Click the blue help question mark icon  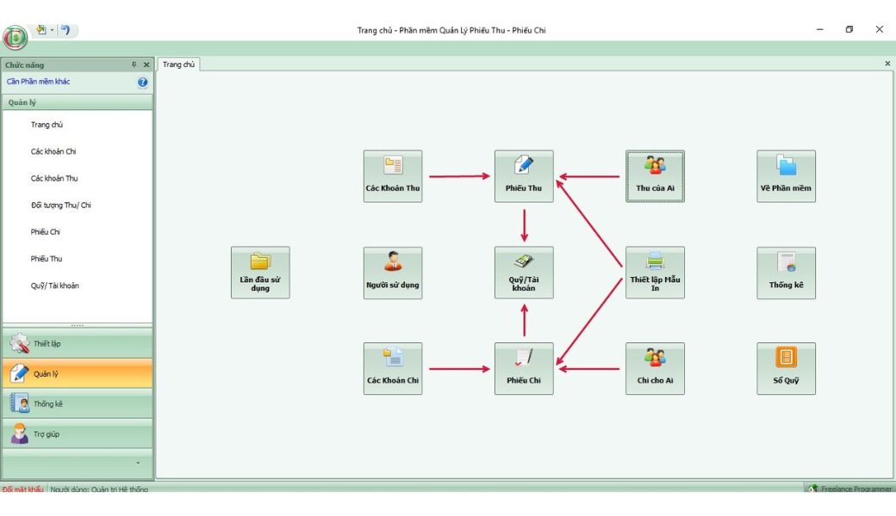142,82
